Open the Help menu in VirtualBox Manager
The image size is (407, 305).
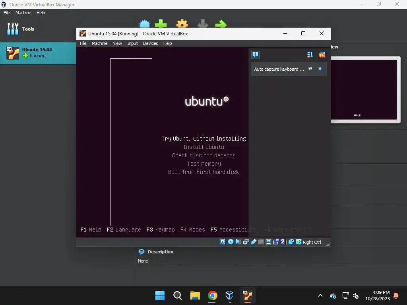(41, 13)
